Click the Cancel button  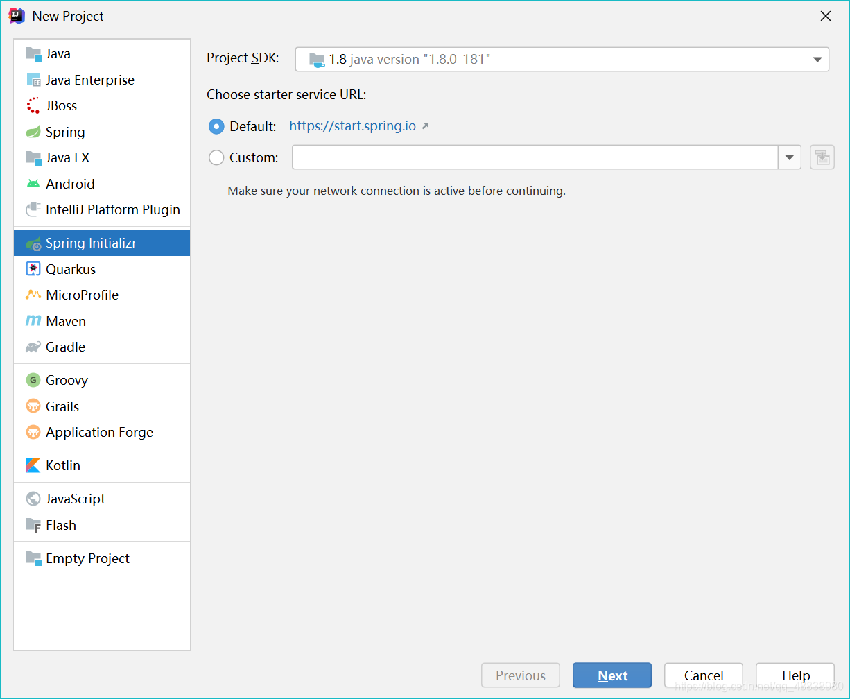(704, 675)
